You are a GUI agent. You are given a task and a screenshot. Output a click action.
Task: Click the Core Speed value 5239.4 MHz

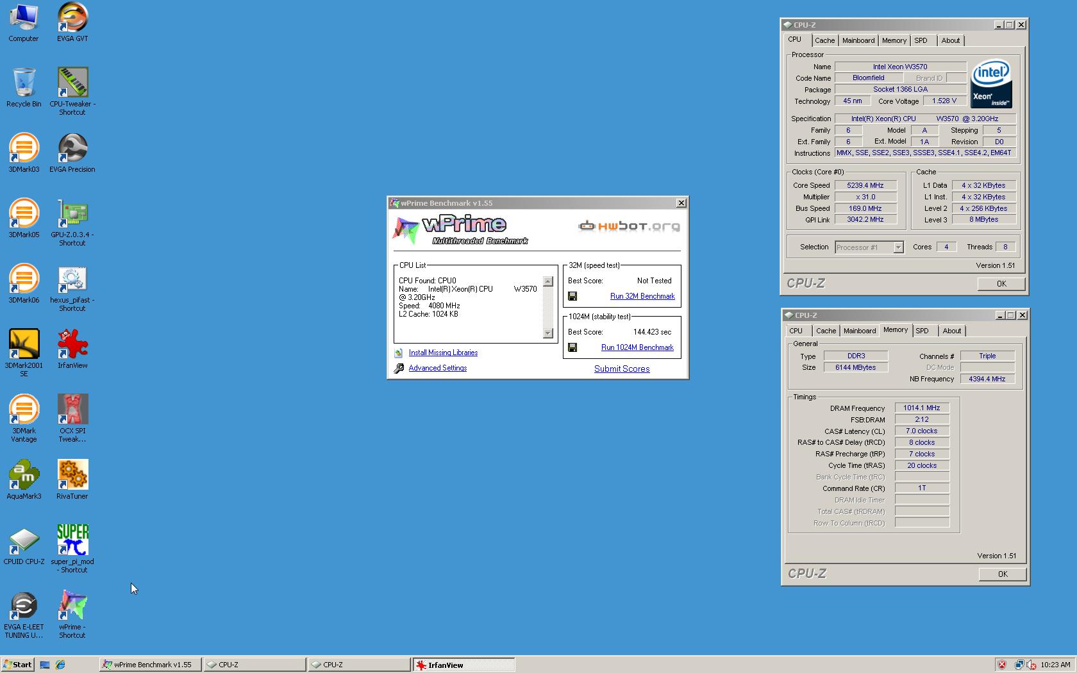(865, 185)
